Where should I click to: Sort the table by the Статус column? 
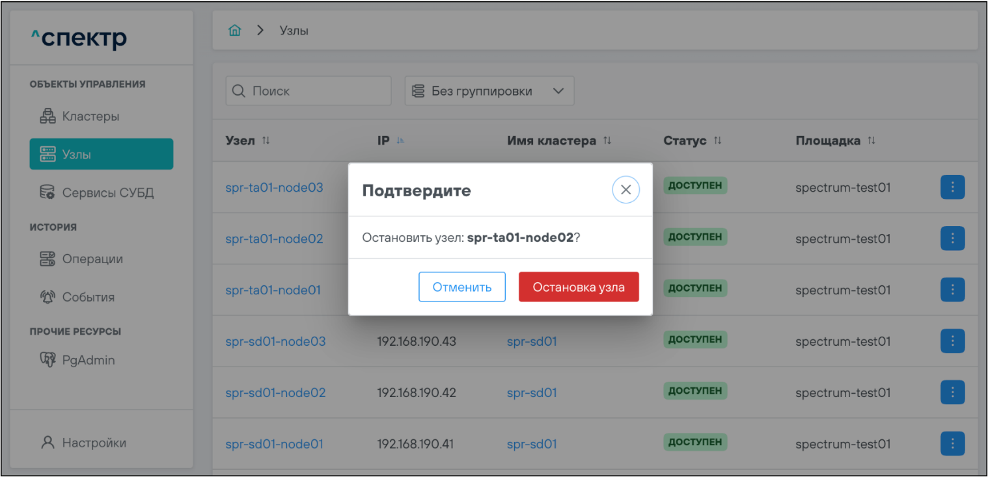point(718,141)
